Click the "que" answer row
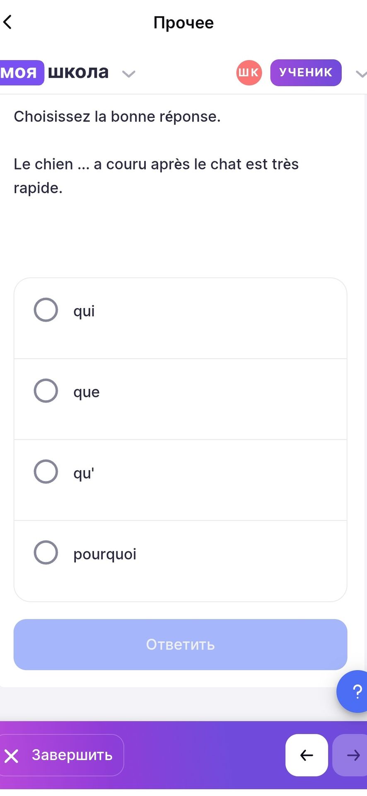This screenshot has height=796, width=367. [x=180, y=399]
